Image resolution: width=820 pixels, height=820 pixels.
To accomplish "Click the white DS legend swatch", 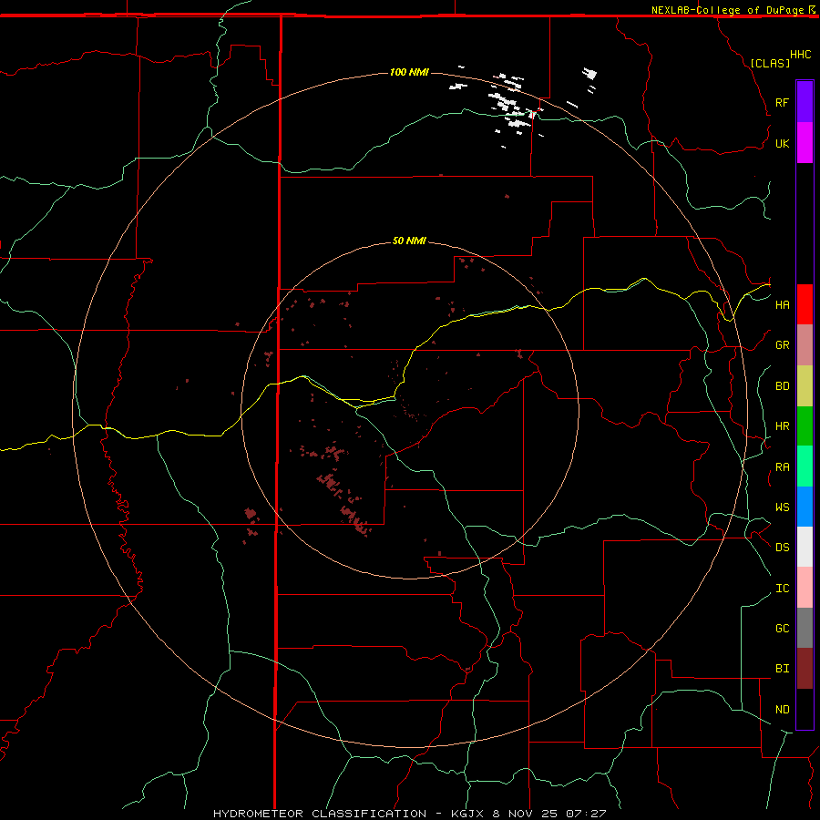I will [x=805, y=547].
